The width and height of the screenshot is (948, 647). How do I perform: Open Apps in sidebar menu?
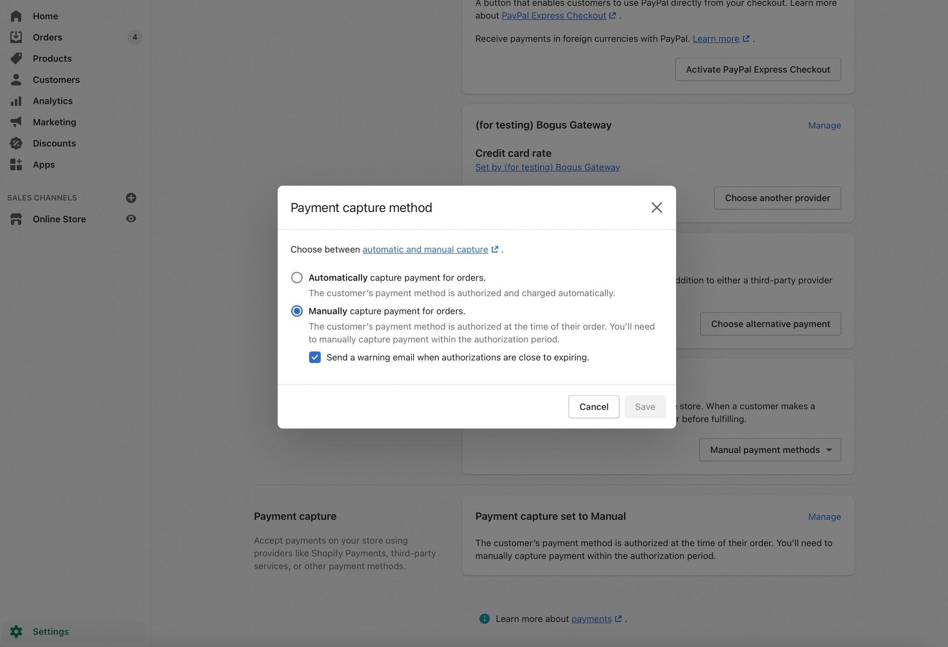pos(44,165)
